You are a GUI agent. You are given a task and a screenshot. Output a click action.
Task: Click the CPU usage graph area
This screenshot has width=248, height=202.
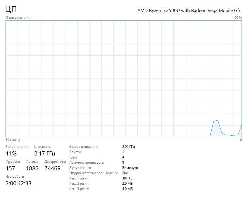[x=124, y=78]
